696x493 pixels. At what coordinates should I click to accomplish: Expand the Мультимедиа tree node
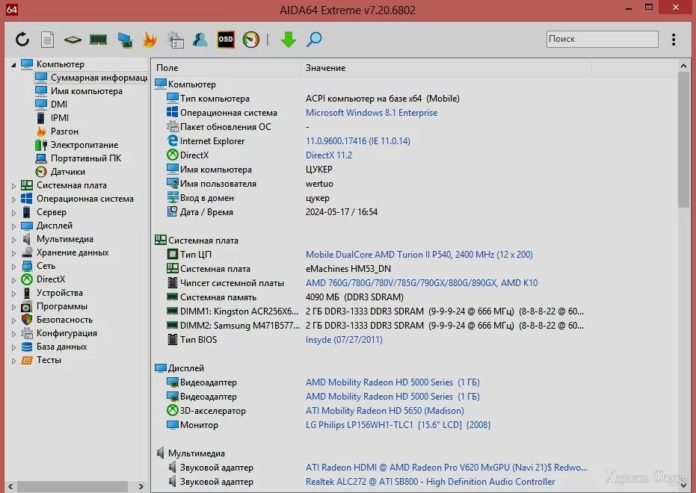(x=13, y=240)
